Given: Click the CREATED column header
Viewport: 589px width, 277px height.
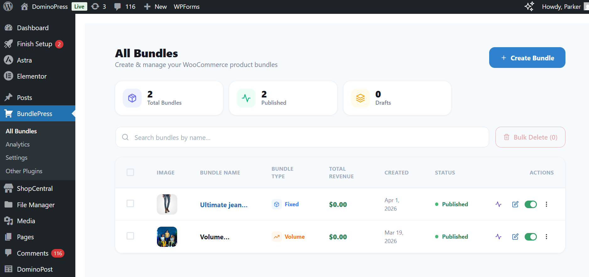Looking at the screenshot, I should point(397,173).
